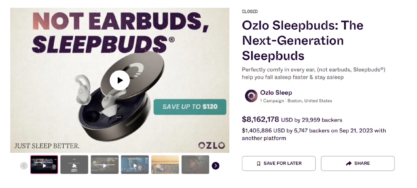This screenshot has width=417, height=188.
Task: Select the fourth video thumbnail
Action: 135,165
